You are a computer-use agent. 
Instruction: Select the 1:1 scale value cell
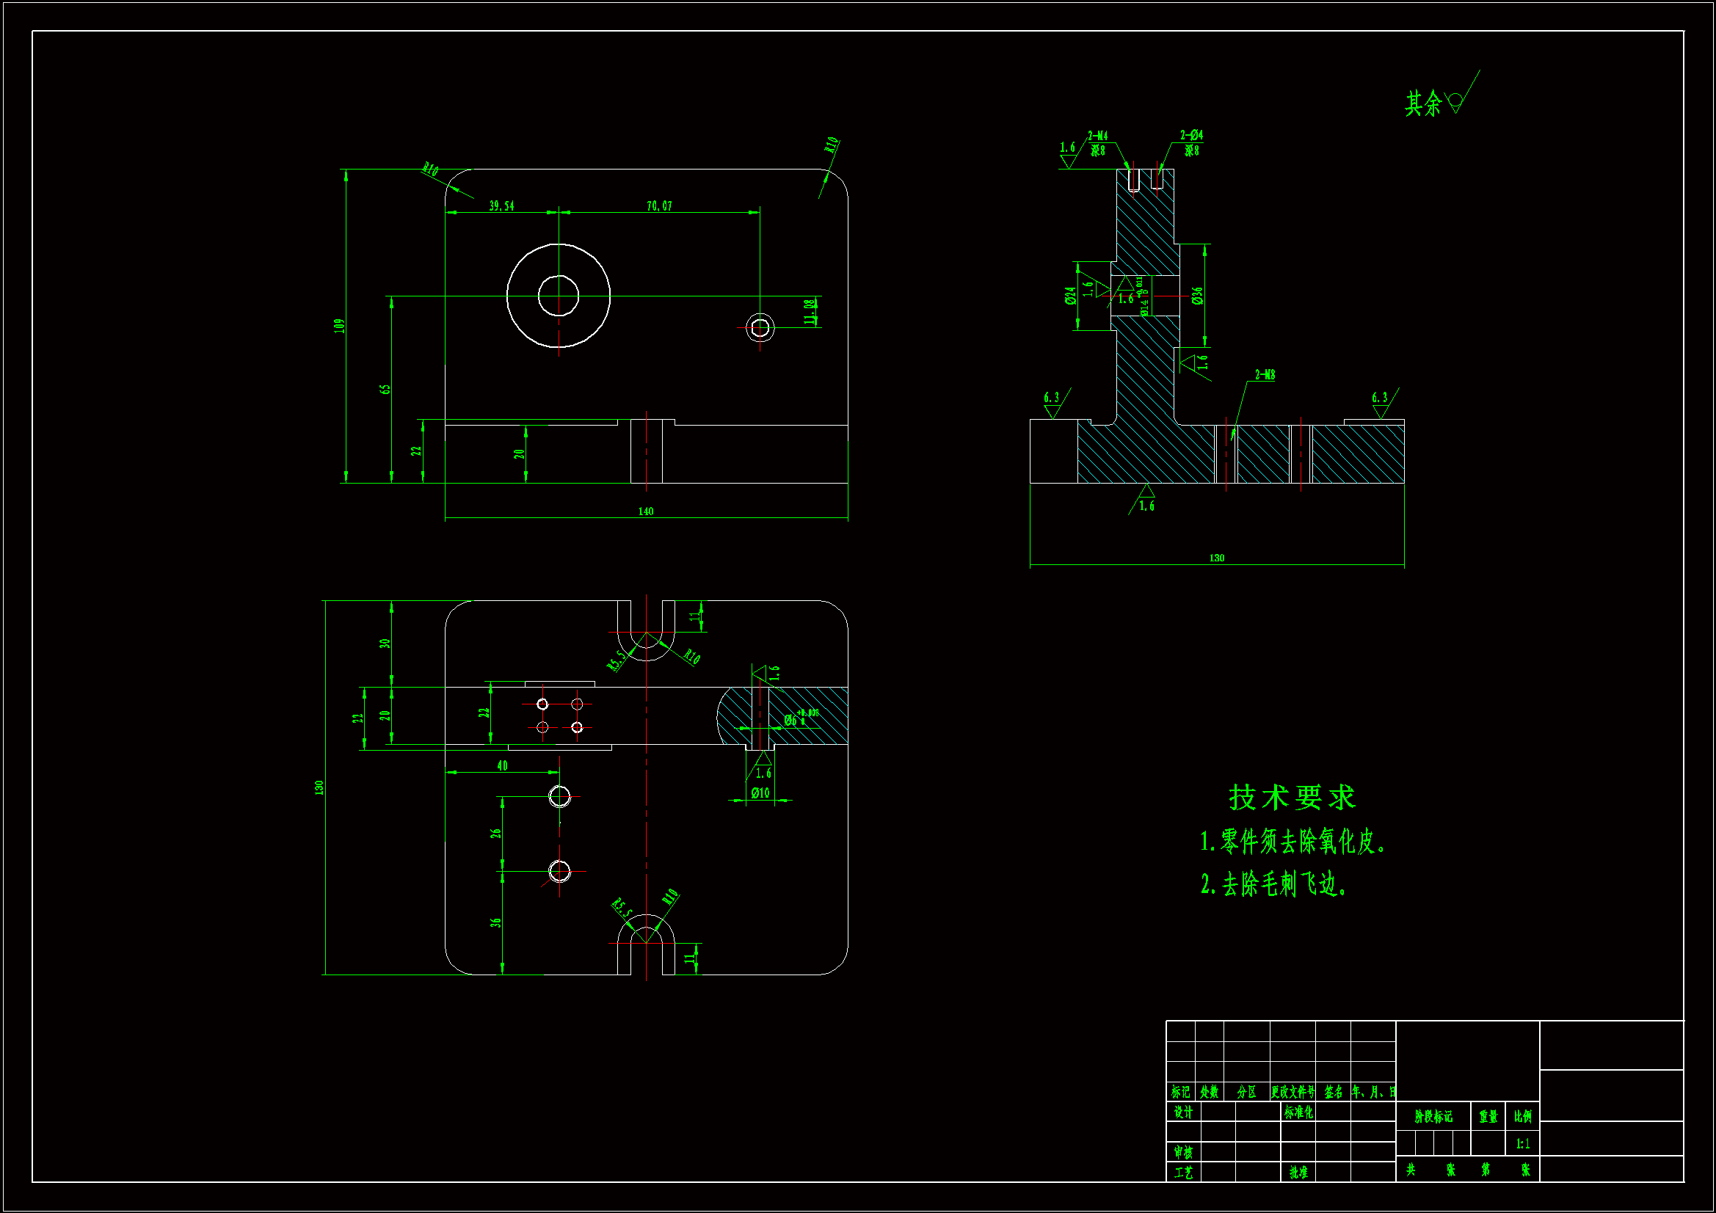click(x=1522, y=1143)
